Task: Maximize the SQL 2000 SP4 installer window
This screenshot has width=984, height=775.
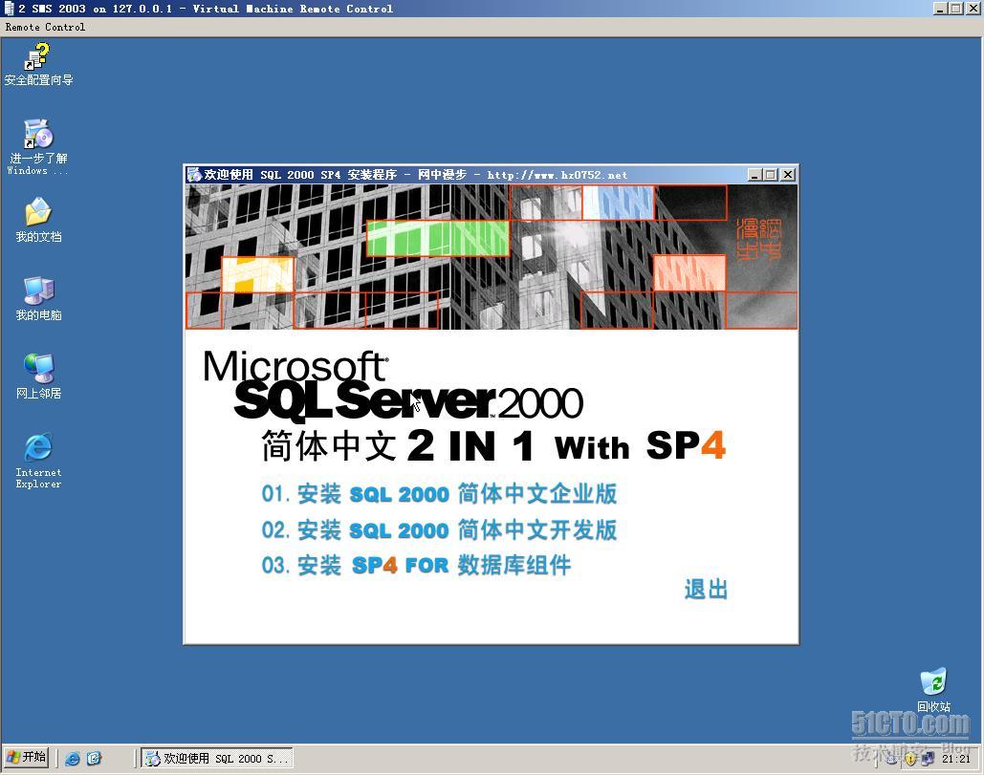Action: [x=771, y=175]
